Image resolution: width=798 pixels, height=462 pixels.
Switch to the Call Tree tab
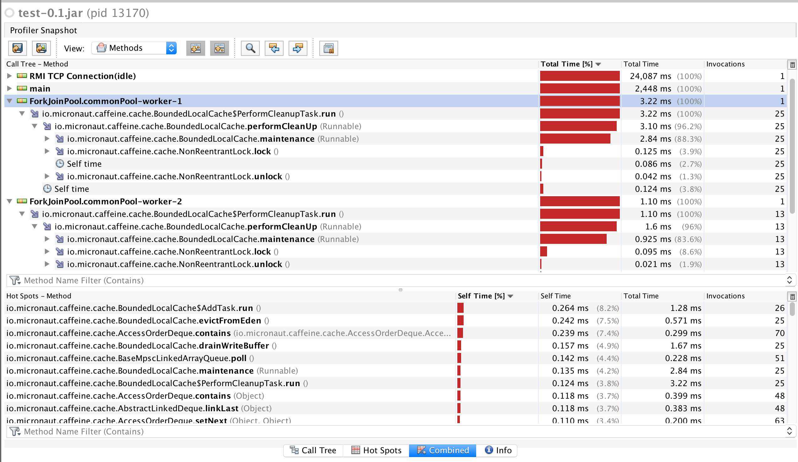pyautogui.click(x=313, y=450)
